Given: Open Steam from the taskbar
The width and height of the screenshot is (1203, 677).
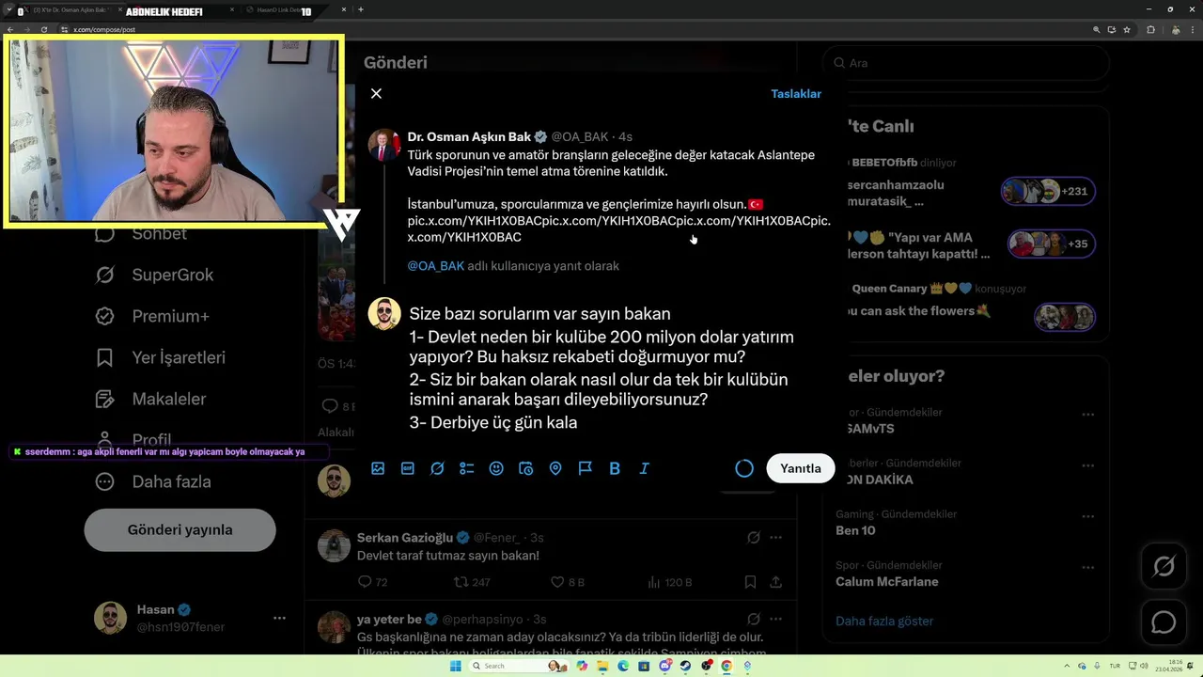Looking at the screenshot, I should tap(685, 666).
